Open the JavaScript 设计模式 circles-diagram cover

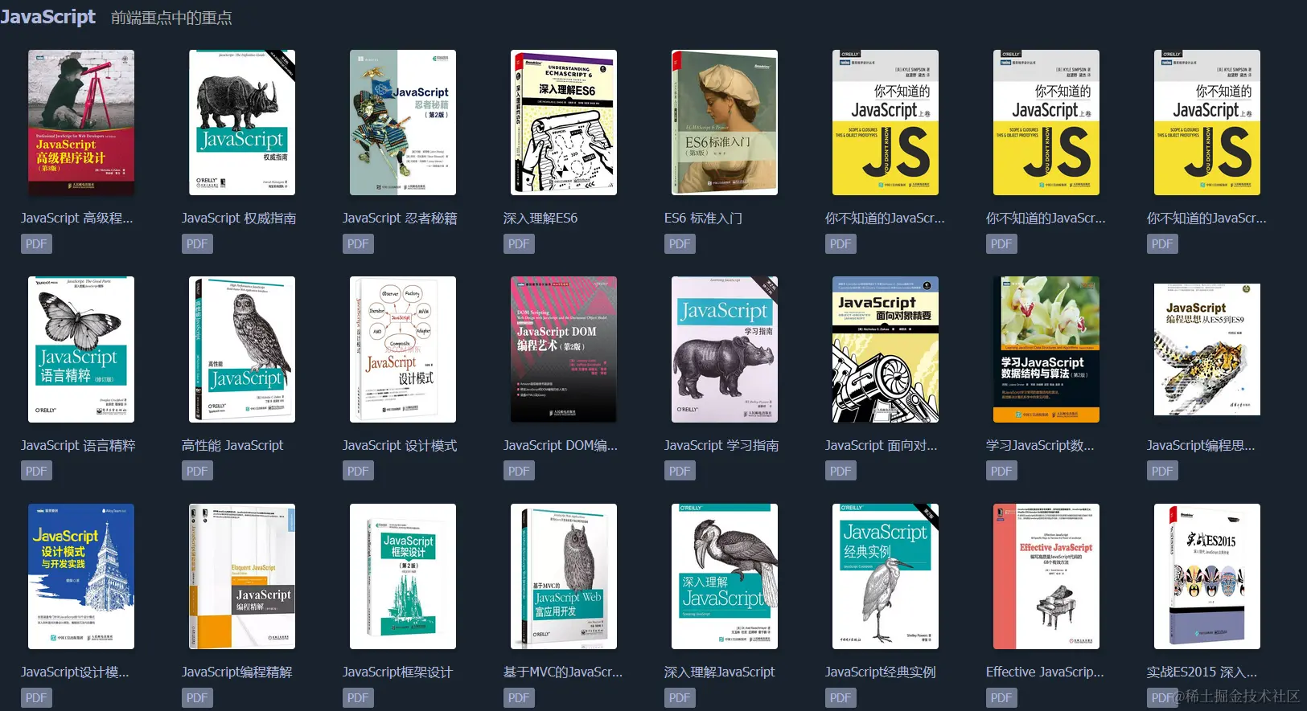[403, 349]
